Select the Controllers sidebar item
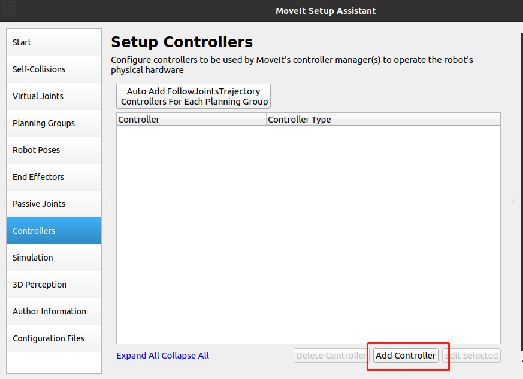 pyautogui.click(x=53, y=231)
